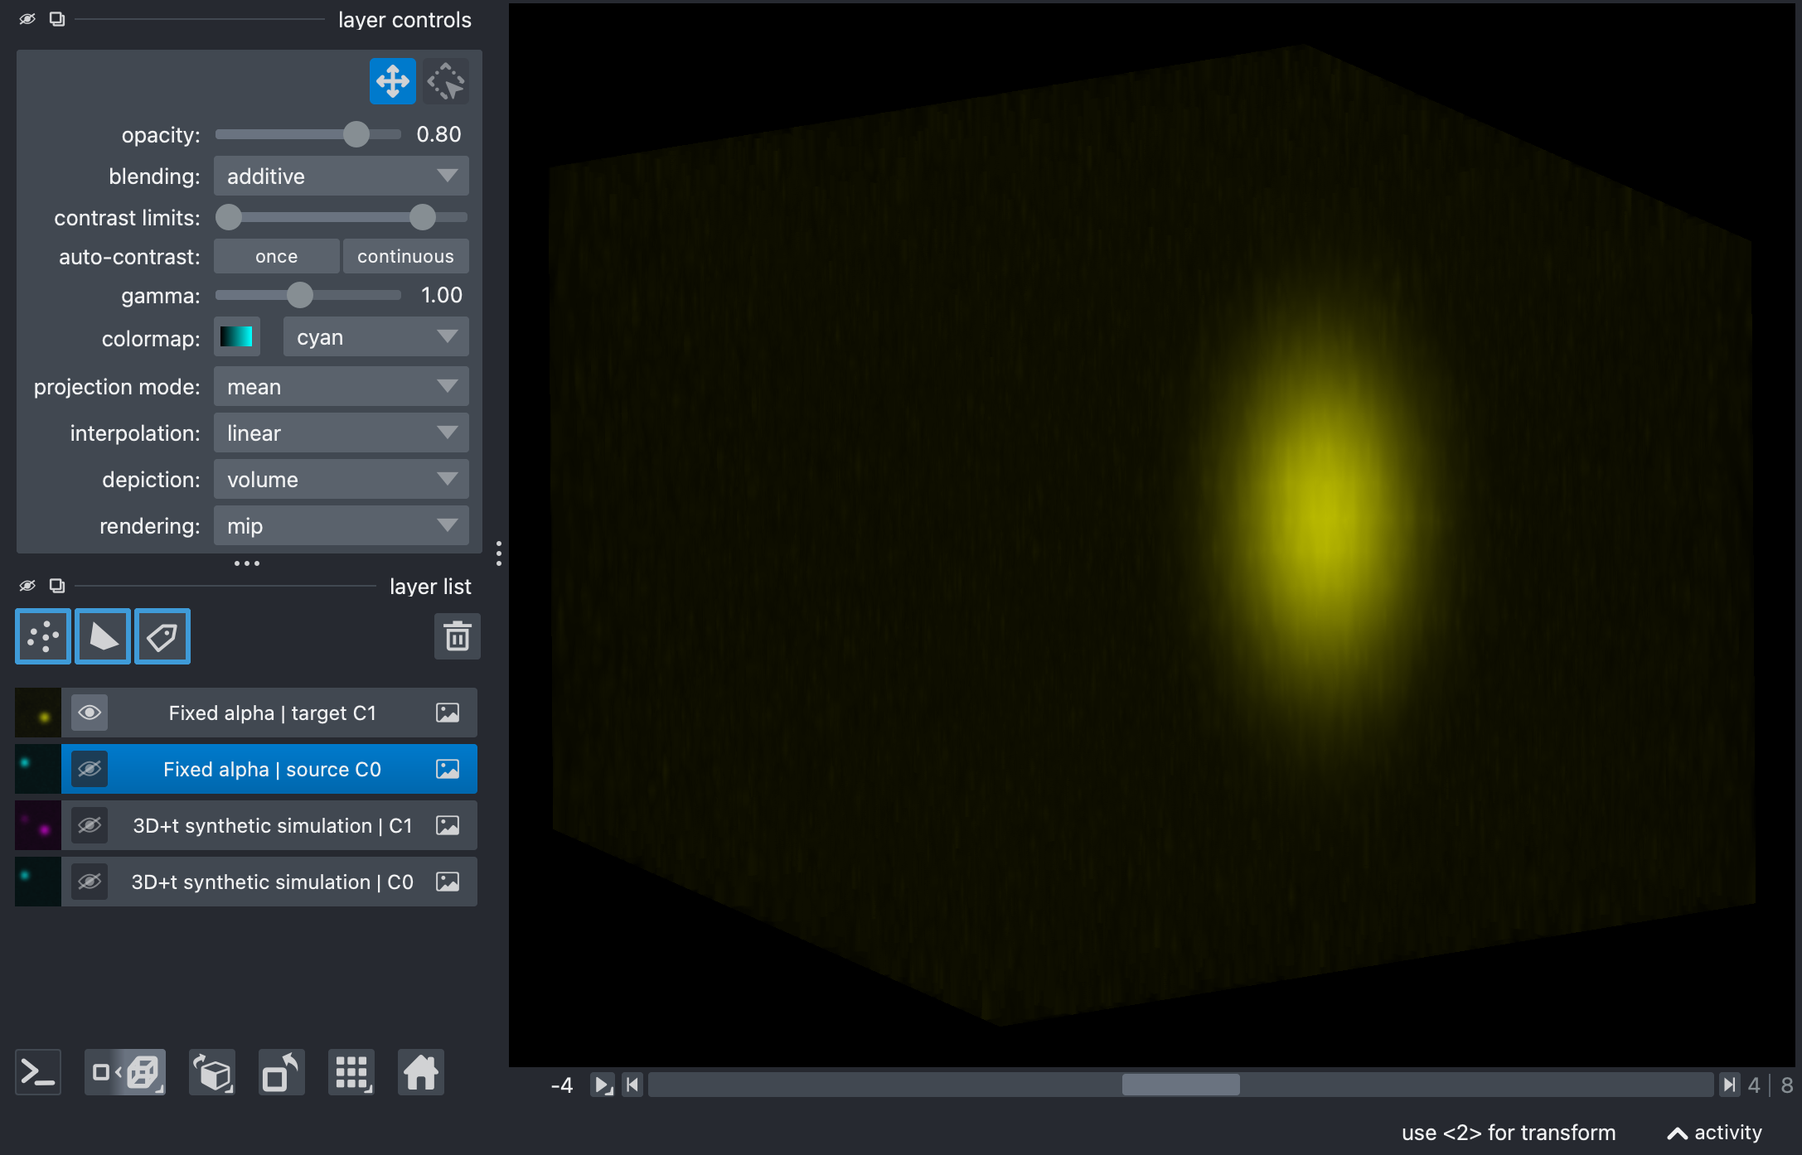Float the layer controls dock panel
The image size is (1802, 1155).
coord(57,19)
